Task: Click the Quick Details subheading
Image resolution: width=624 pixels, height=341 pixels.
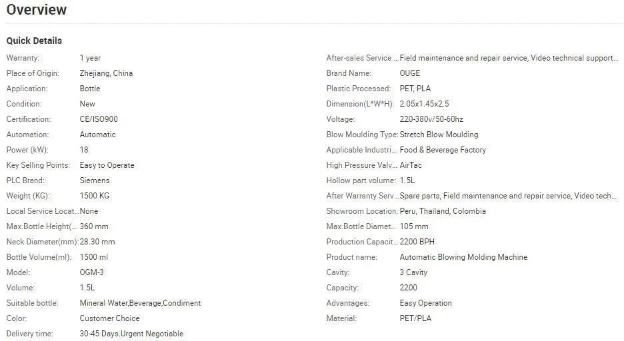Action: (34, 41)
